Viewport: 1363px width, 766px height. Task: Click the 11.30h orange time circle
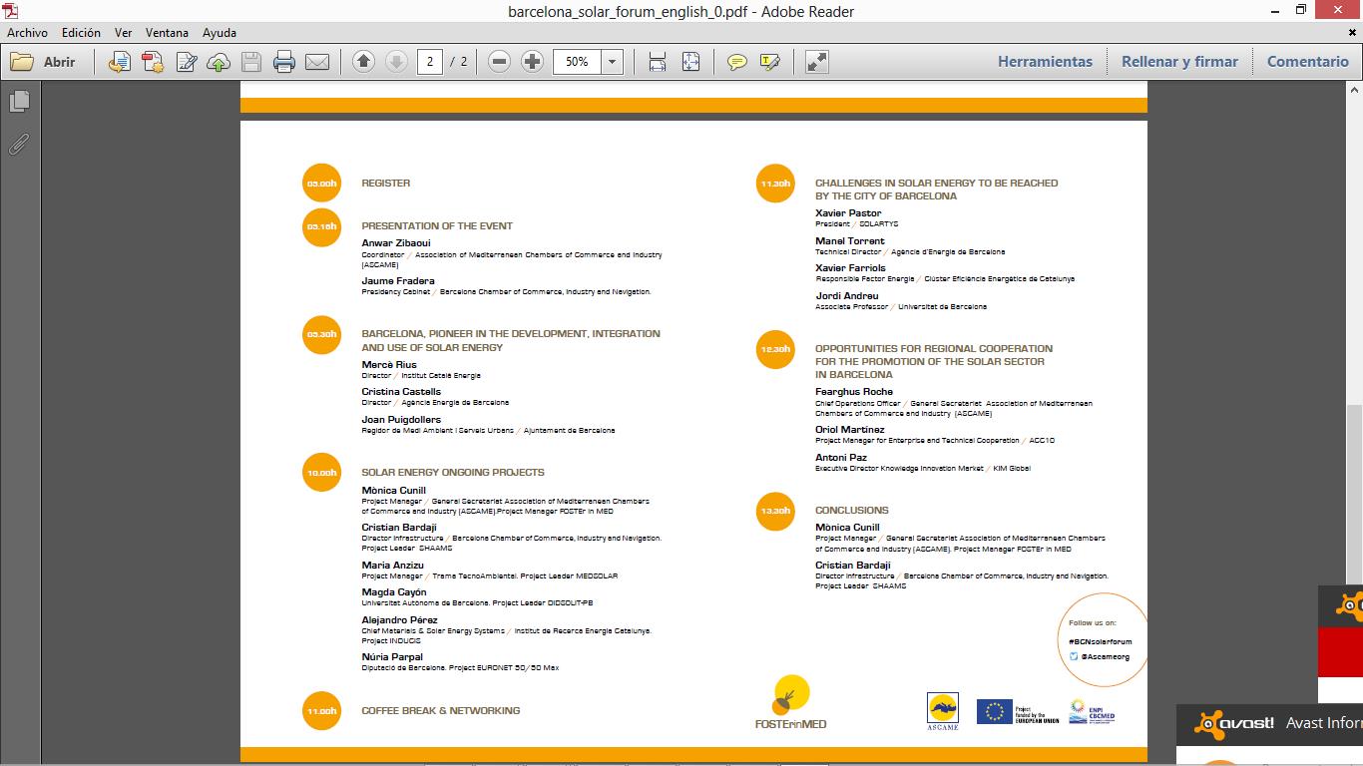[x=775, y=184]
